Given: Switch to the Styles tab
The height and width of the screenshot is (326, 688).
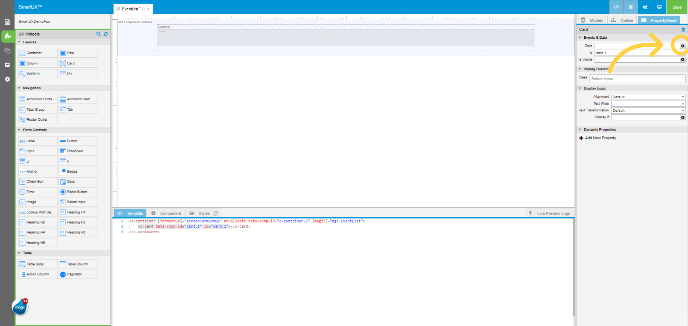Looking at the screenshot, I should [203, 213].
